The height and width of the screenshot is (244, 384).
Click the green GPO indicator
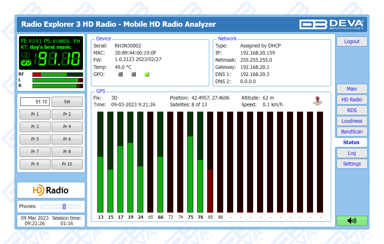[147, 74]
